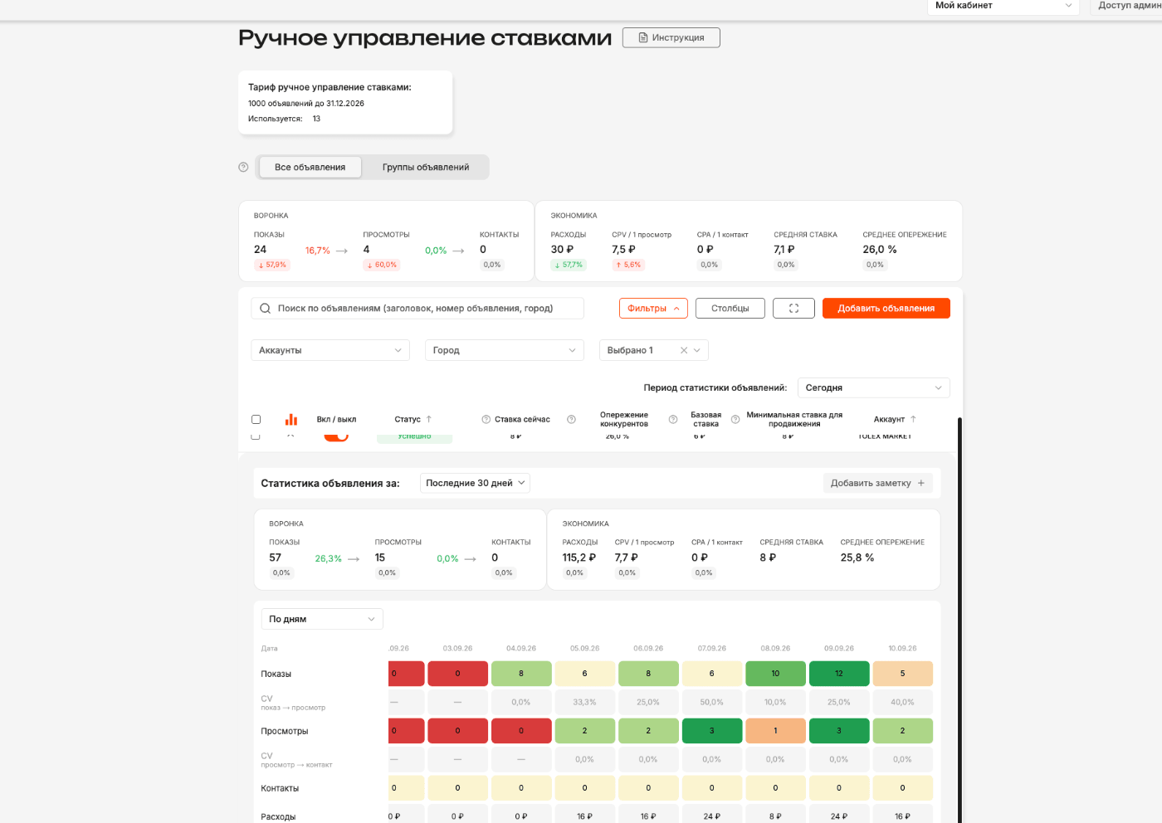Click the 'Добавить заметку' button

[878, 483]
